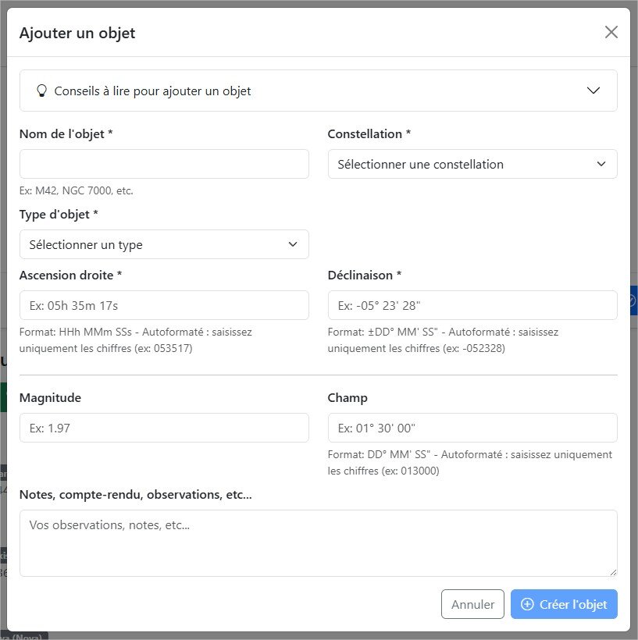
Task: Open the "Conseils à lire pour ajouter un objet" text
Action: 152,91
